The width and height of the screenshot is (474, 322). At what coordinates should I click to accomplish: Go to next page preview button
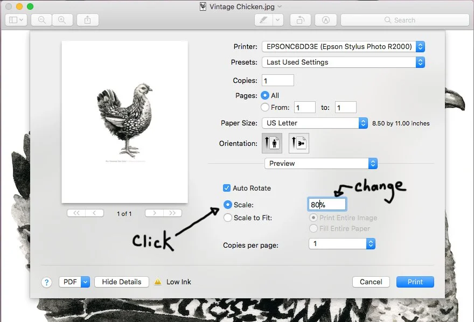(x=154, y=213)
